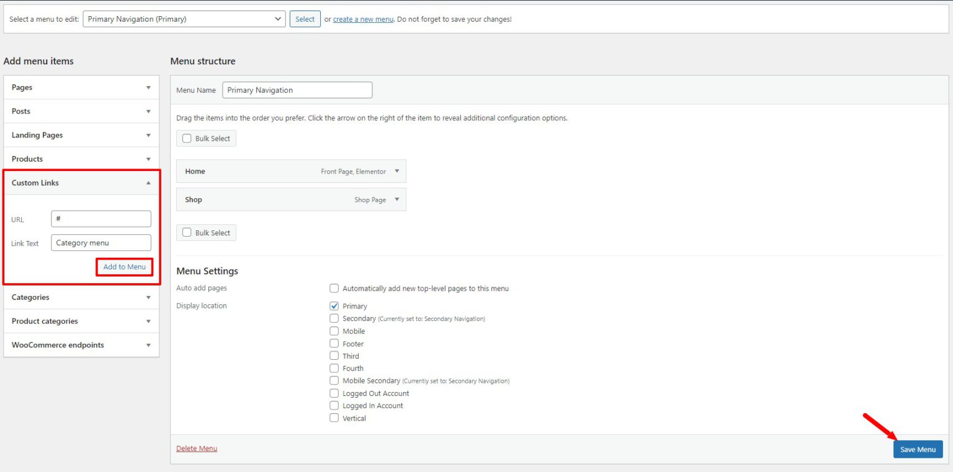The height and width of the screenshot is (472, 953).
Task: Enable the Footer display location
Action: (334, 343)
